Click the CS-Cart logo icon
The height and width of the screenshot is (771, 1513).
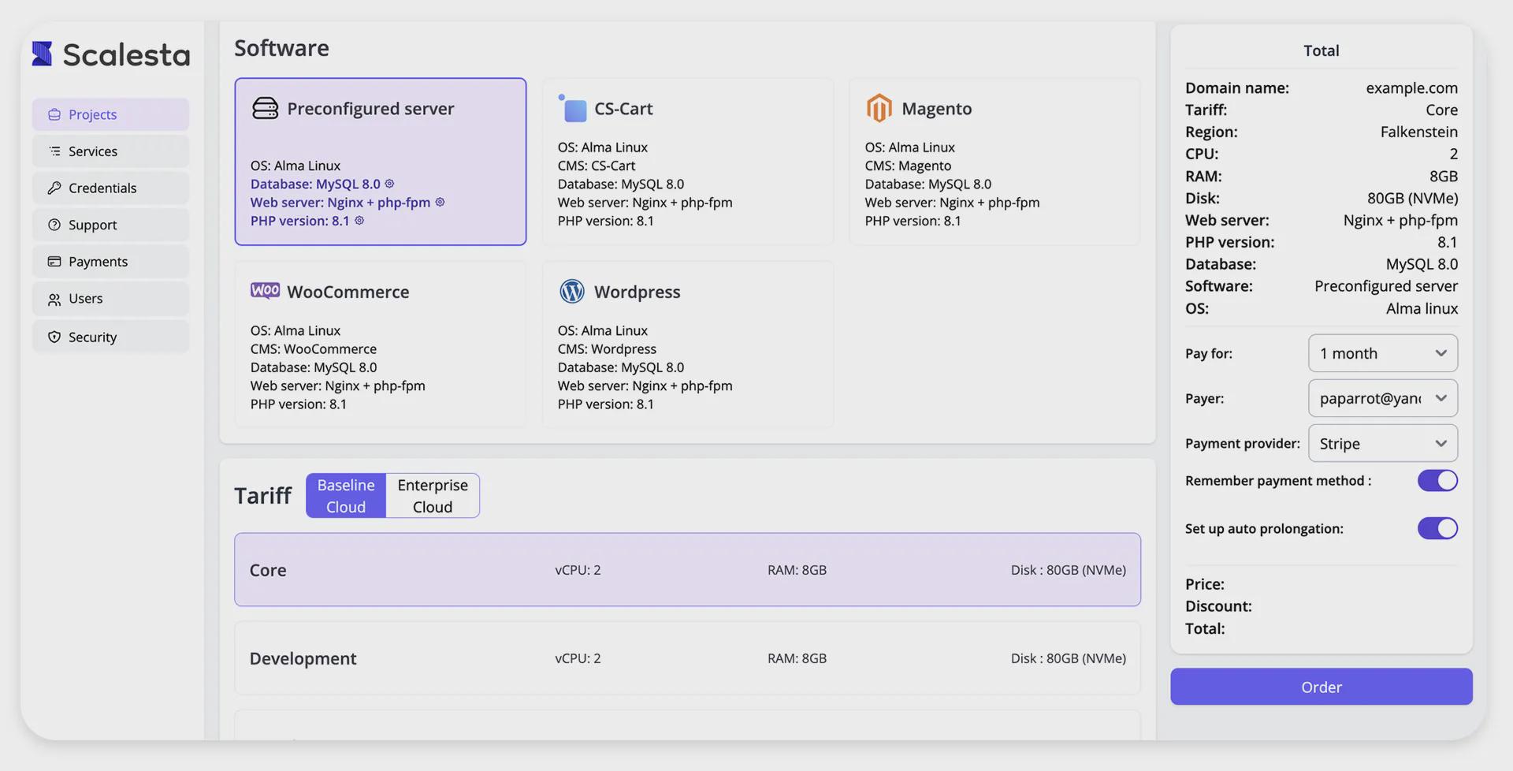click(573, 108)
